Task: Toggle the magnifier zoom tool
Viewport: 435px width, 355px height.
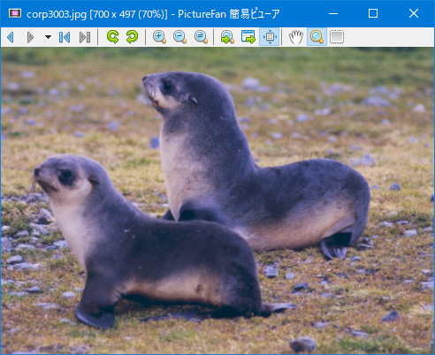Action: point(317,37)
